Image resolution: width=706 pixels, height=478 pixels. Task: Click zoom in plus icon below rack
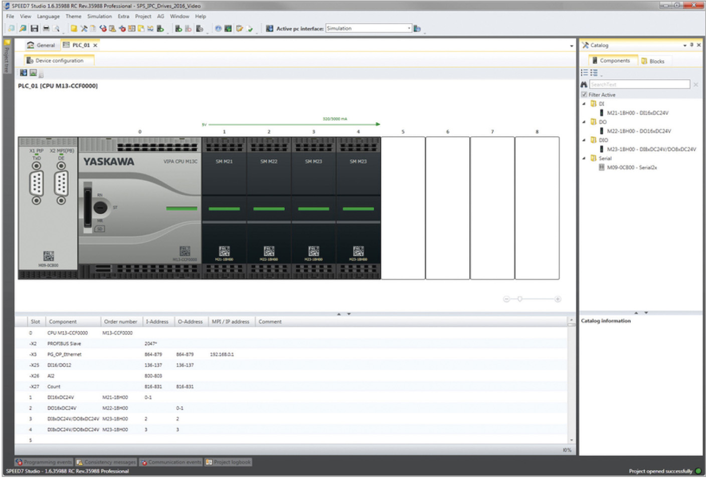tap(558, 299)
